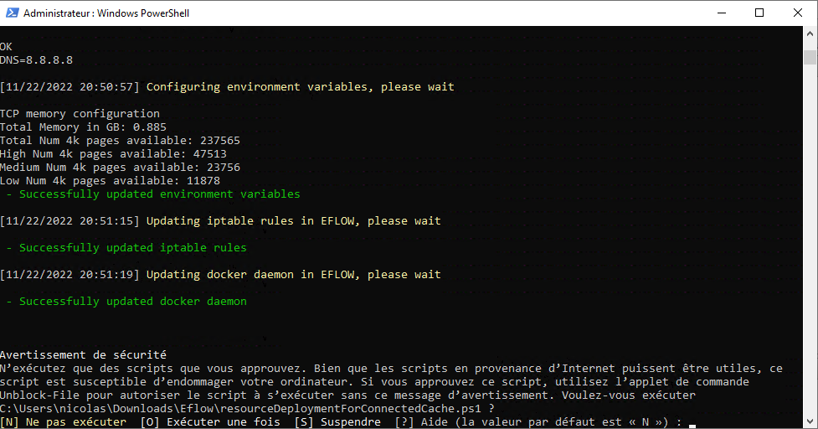
Task: Click the "Total Memory in GB: 0.885" line
Action: [x=83, y=127]
